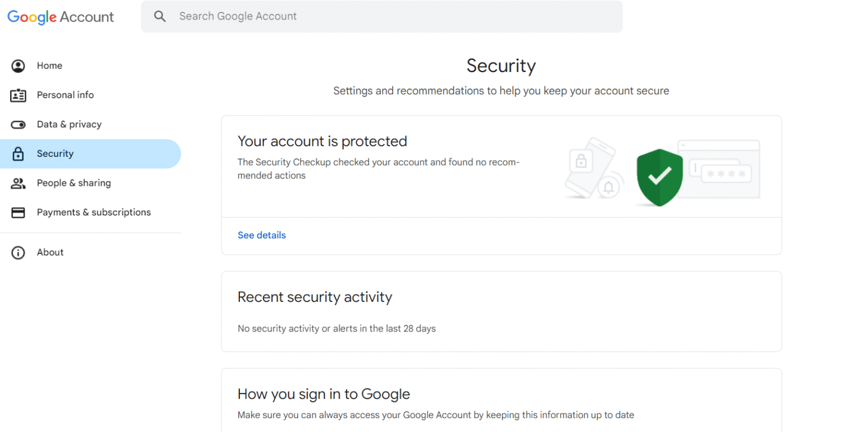Click the About info icon
This screenshot has height=432, width=859.
tap(18, 252)
